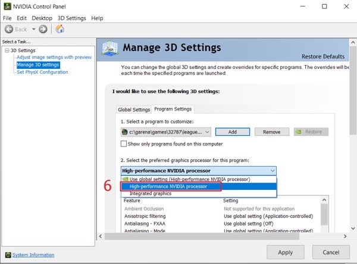Click the main panel scroll-up arrow
The width and height of the screenshot is (357, 264).
353,43
